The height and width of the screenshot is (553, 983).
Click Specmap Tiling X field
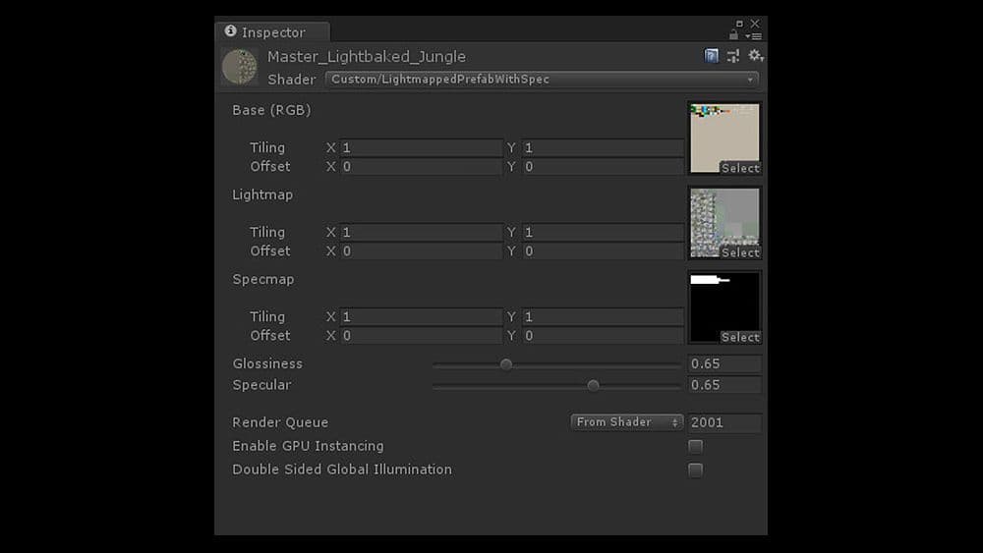pyautogui.click(x=422, y=317)
